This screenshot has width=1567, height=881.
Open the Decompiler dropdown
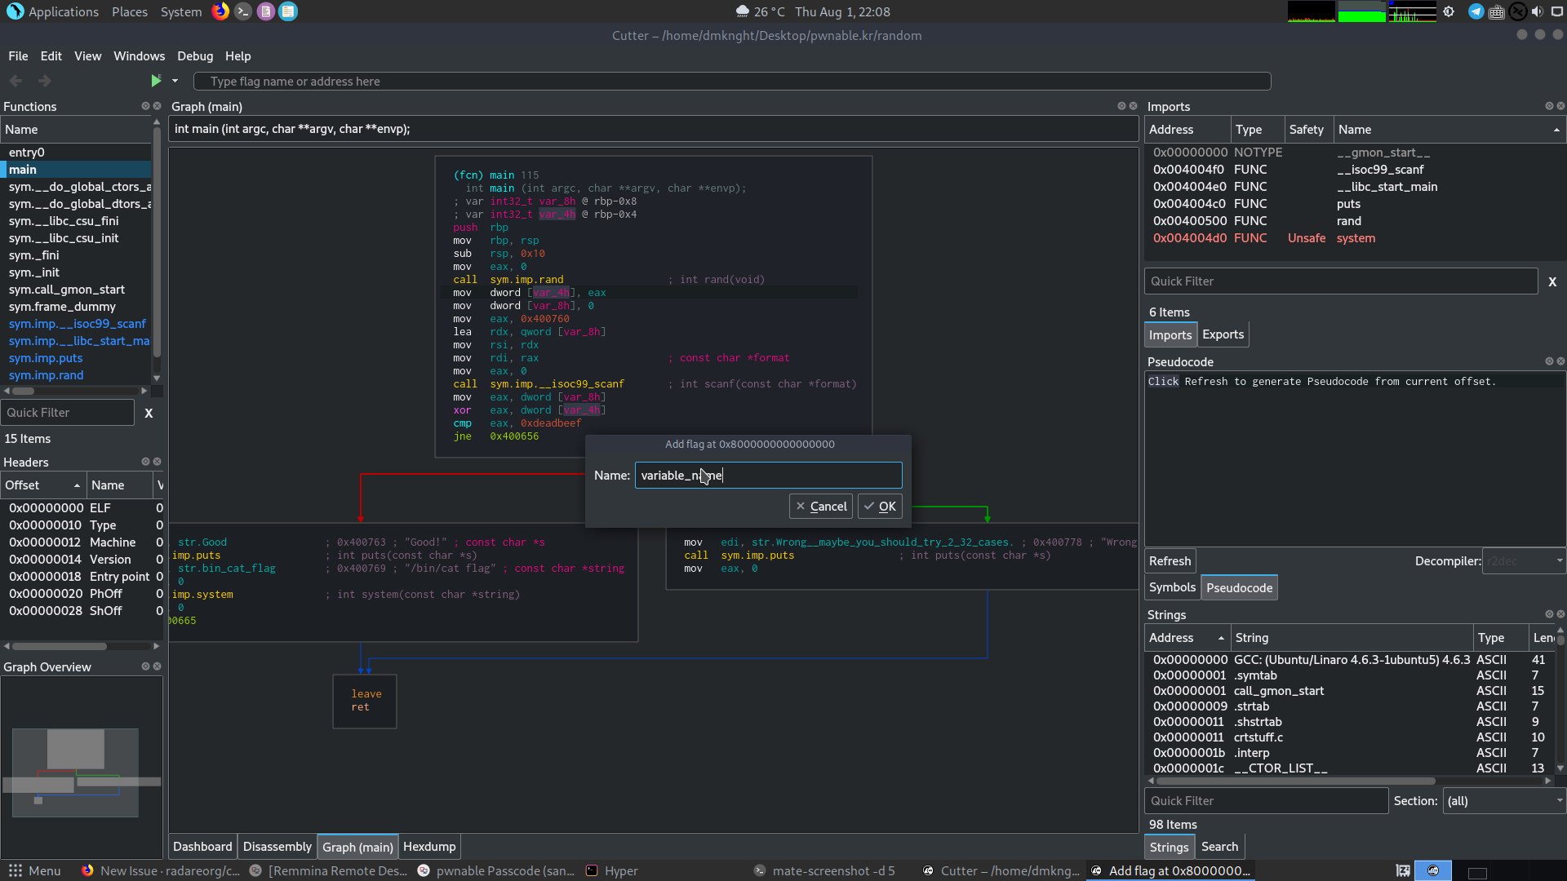pyautogui.click(x=1523, y=561)
